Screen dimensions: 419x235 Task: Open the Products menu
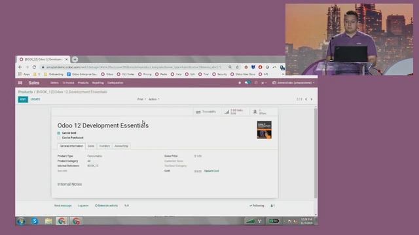tap(83, 83)
